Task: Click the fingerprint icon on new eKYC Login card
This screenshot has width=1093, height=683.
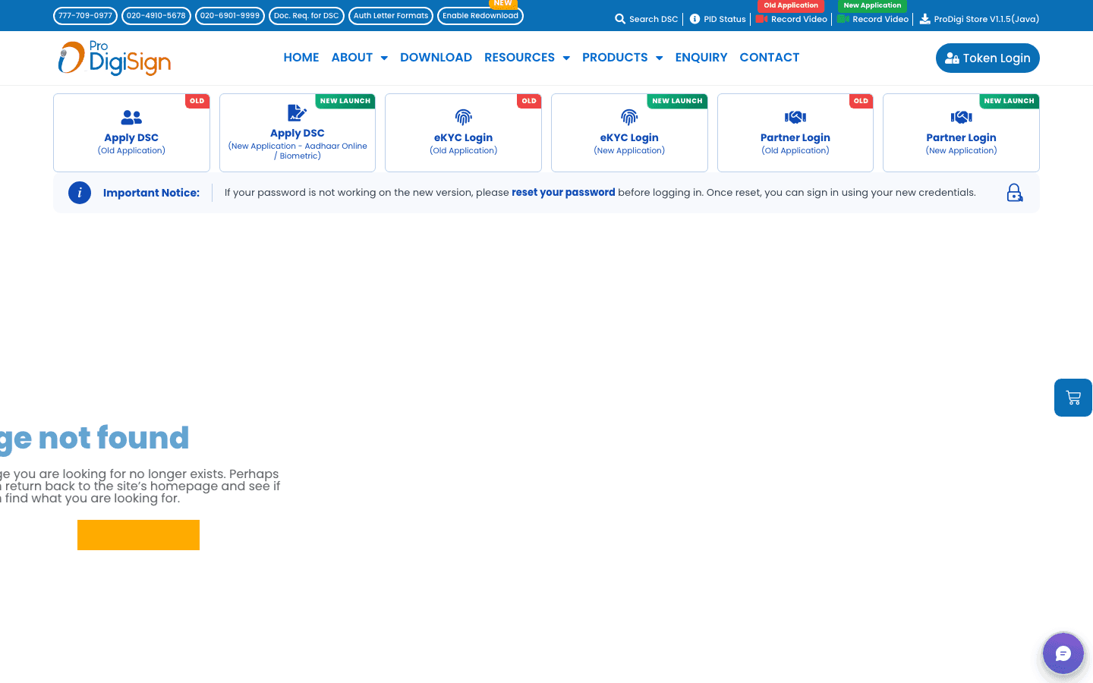Action: pyautogui.click(x=629, y=117)
